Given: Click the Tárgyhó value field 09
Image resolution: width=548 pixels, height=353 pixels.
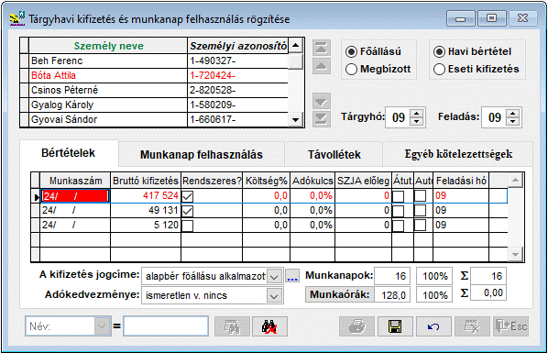Looking at the screenshot, I should coord(399,117).
